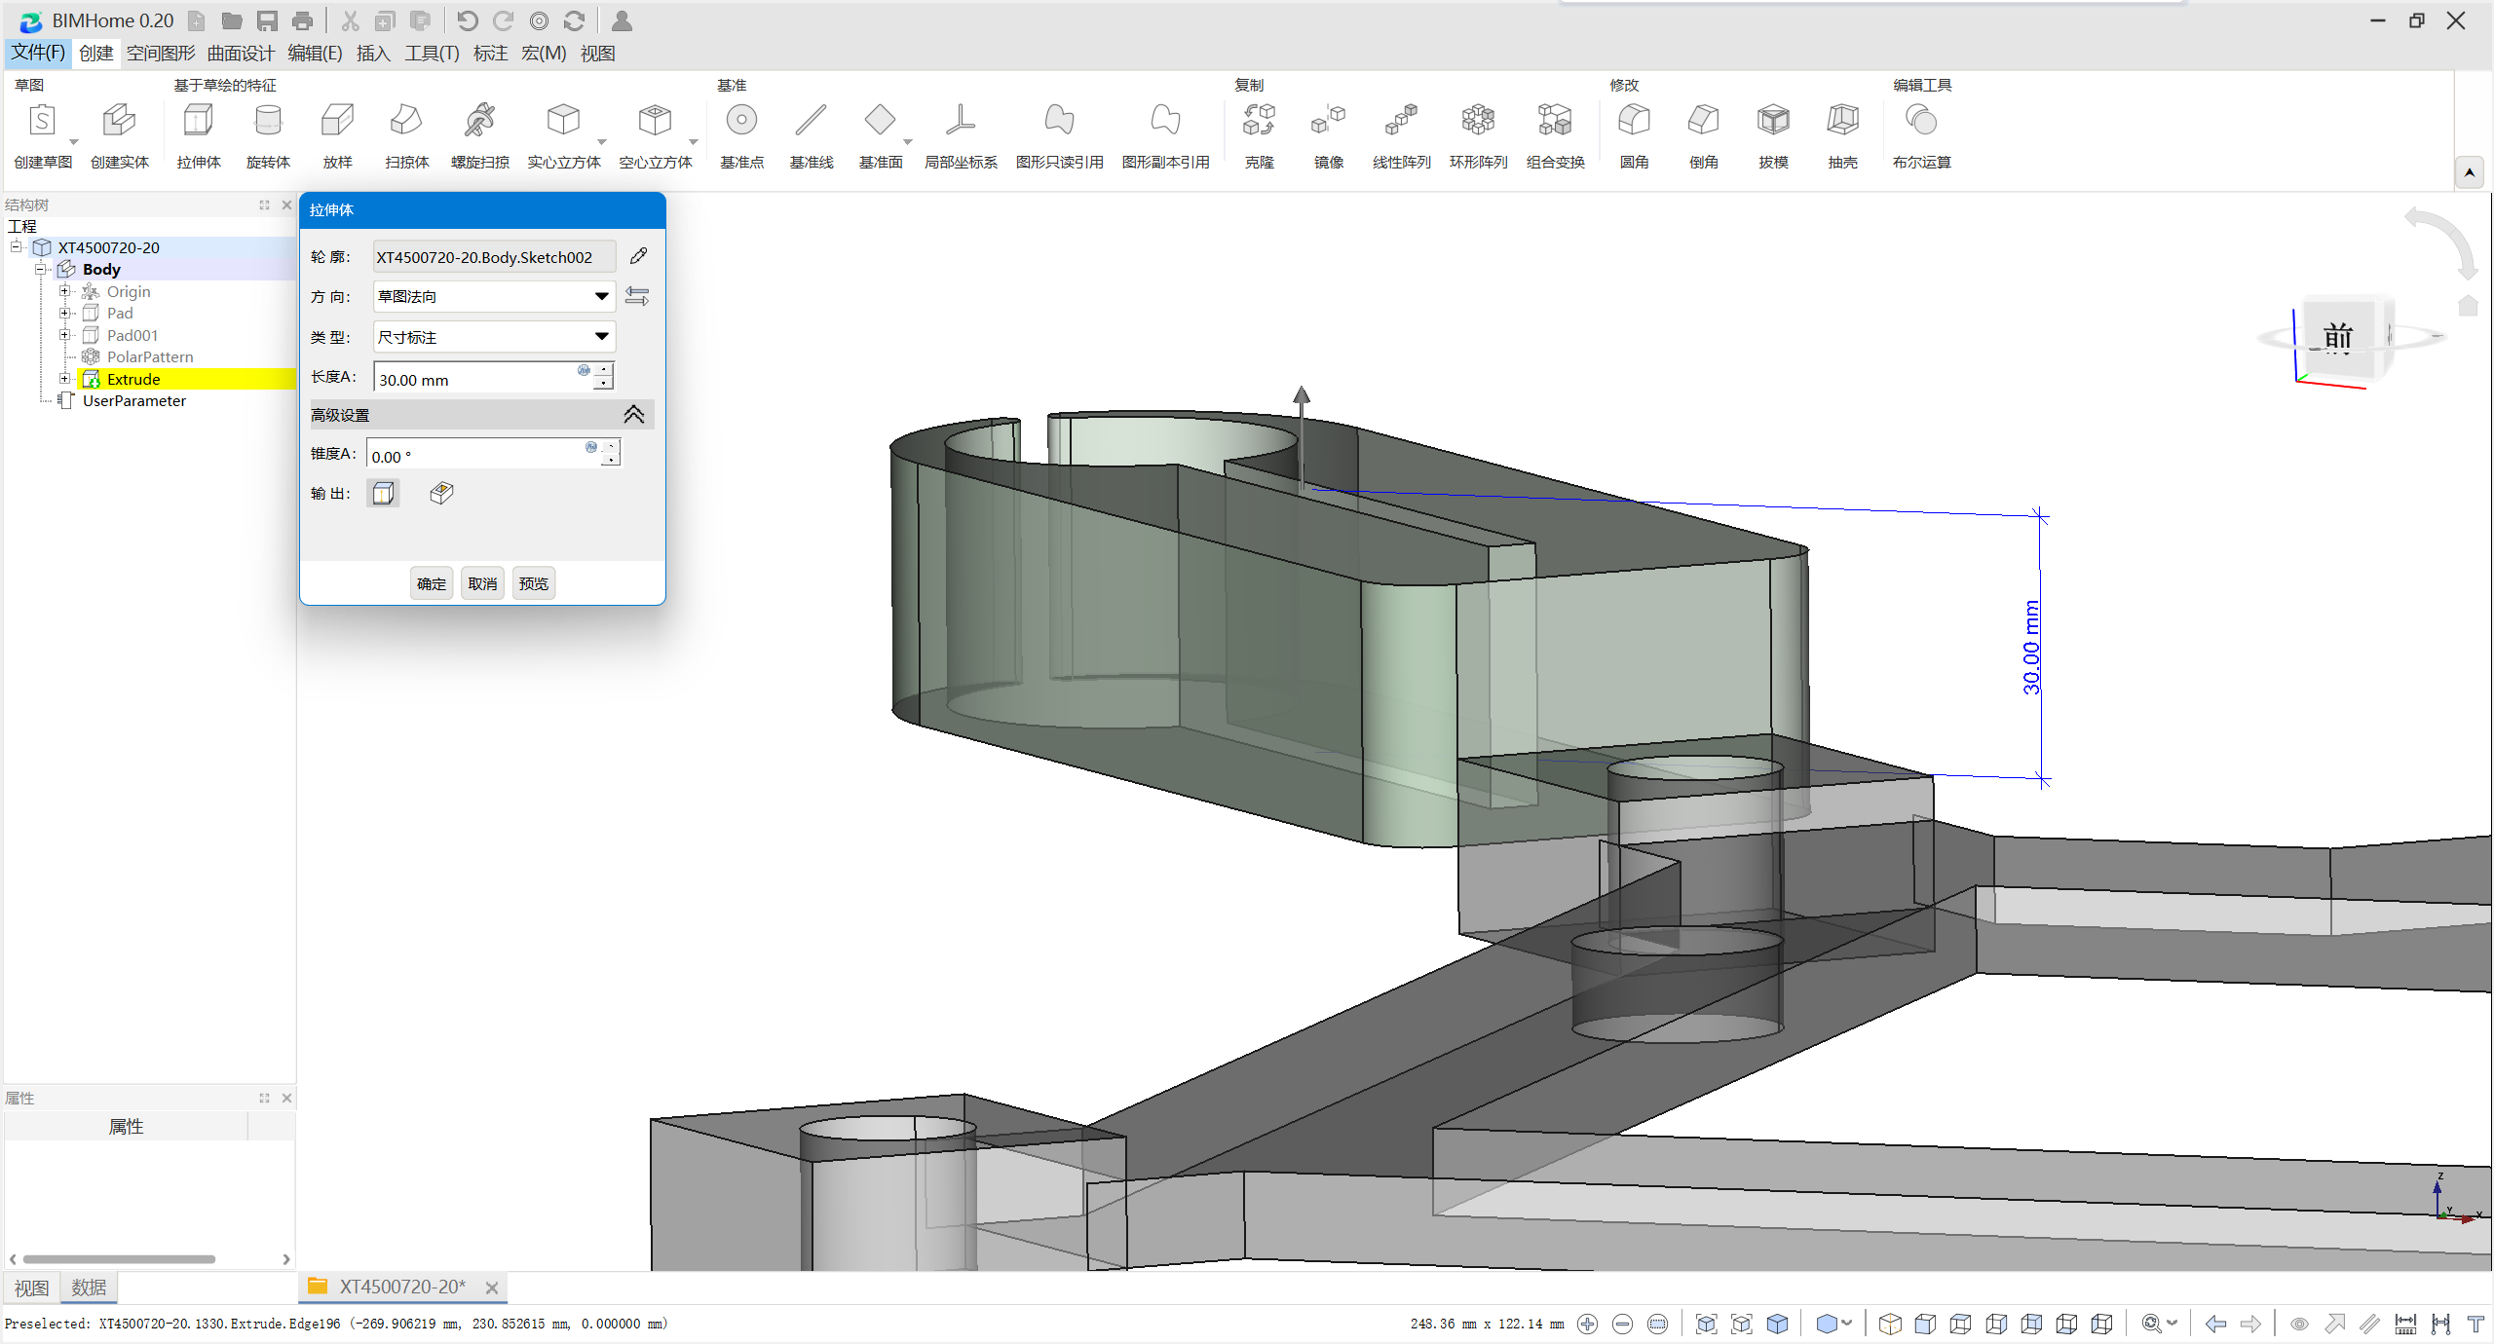Open the 线性阵列 linear pattern tool

click(1401, 135)
